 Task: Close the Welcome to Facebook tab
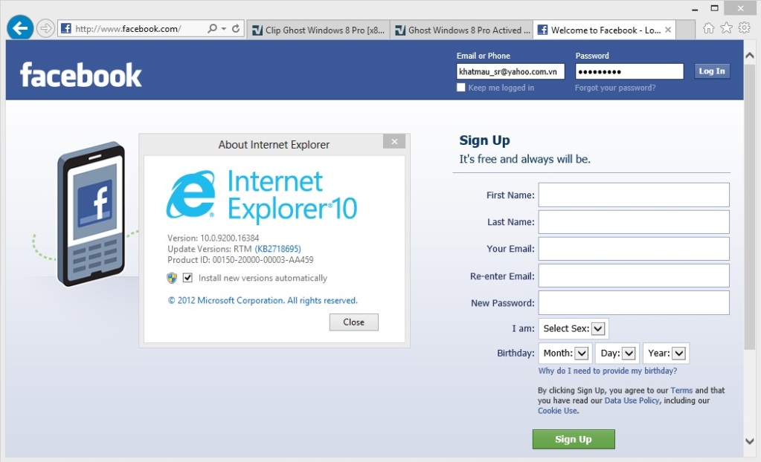pos(668,30)
